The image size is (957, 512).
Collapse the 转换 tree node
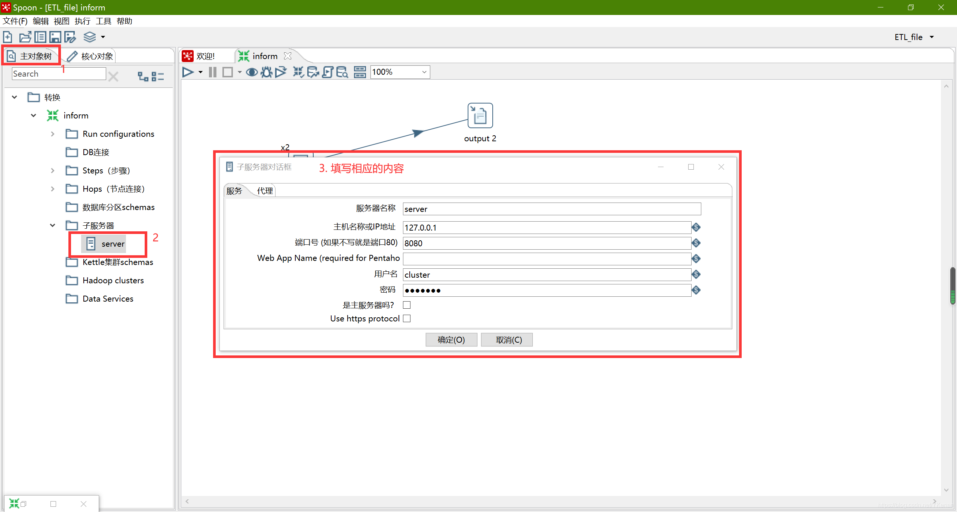coord(14,97)
